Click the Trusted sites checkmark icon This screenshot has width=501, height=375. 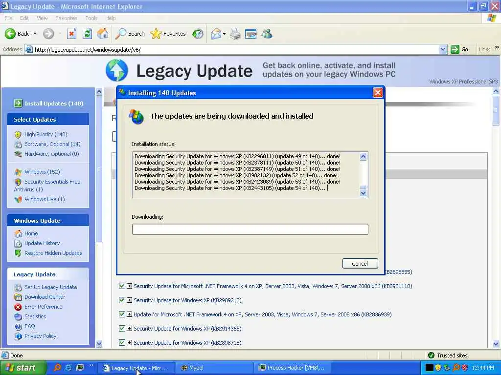(x=431, y=355)
